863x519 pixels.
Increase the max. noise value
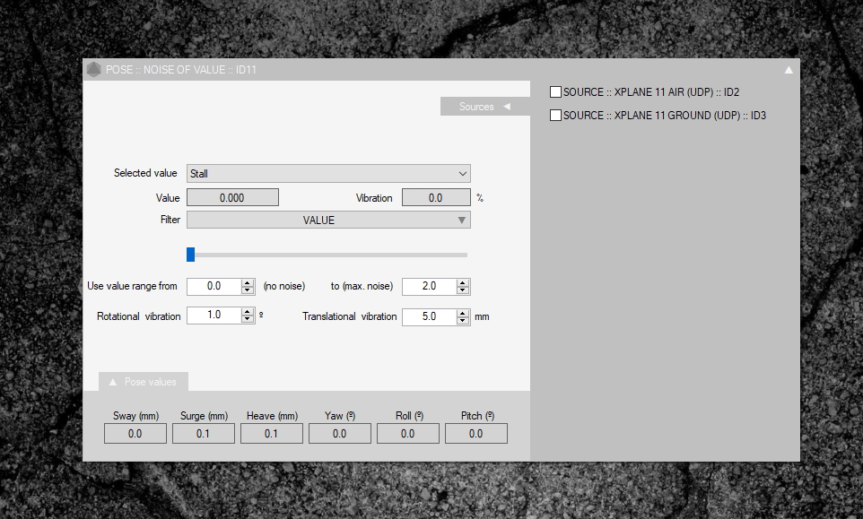pyautogui.click(x=463, y=282)
